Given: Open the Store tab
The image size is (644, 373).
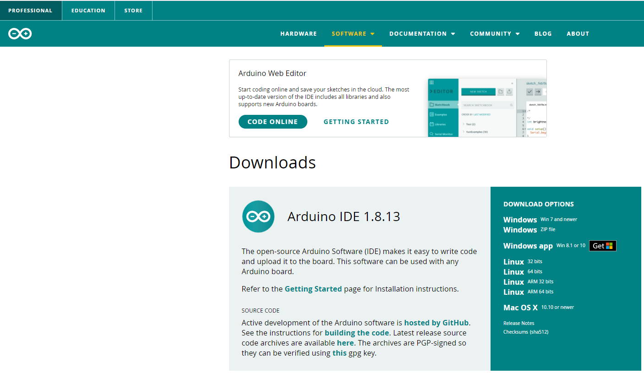Looking at the screenshot, I should pyautogui.click(x=133, y=11).
